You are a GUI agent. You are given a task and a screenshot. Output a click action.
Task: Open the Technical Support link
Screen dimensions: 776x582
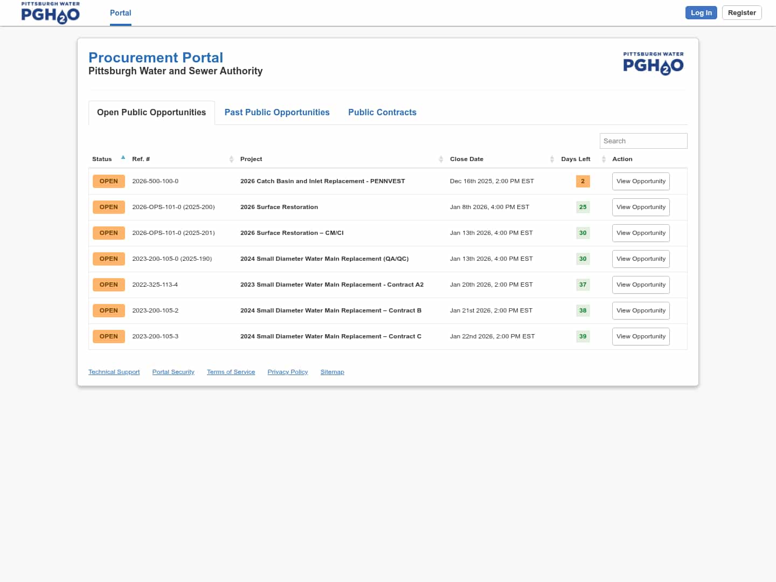[114, 372]
